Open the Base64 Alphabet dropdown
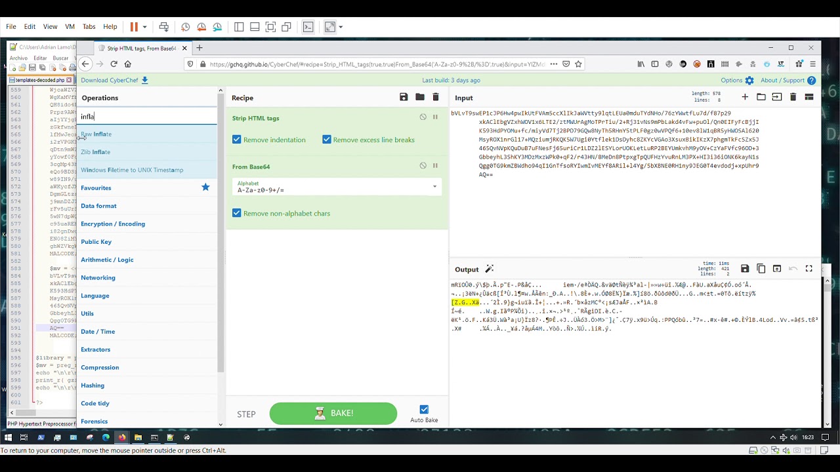Viewport: 840px width, 472px height. click(337, 187)
